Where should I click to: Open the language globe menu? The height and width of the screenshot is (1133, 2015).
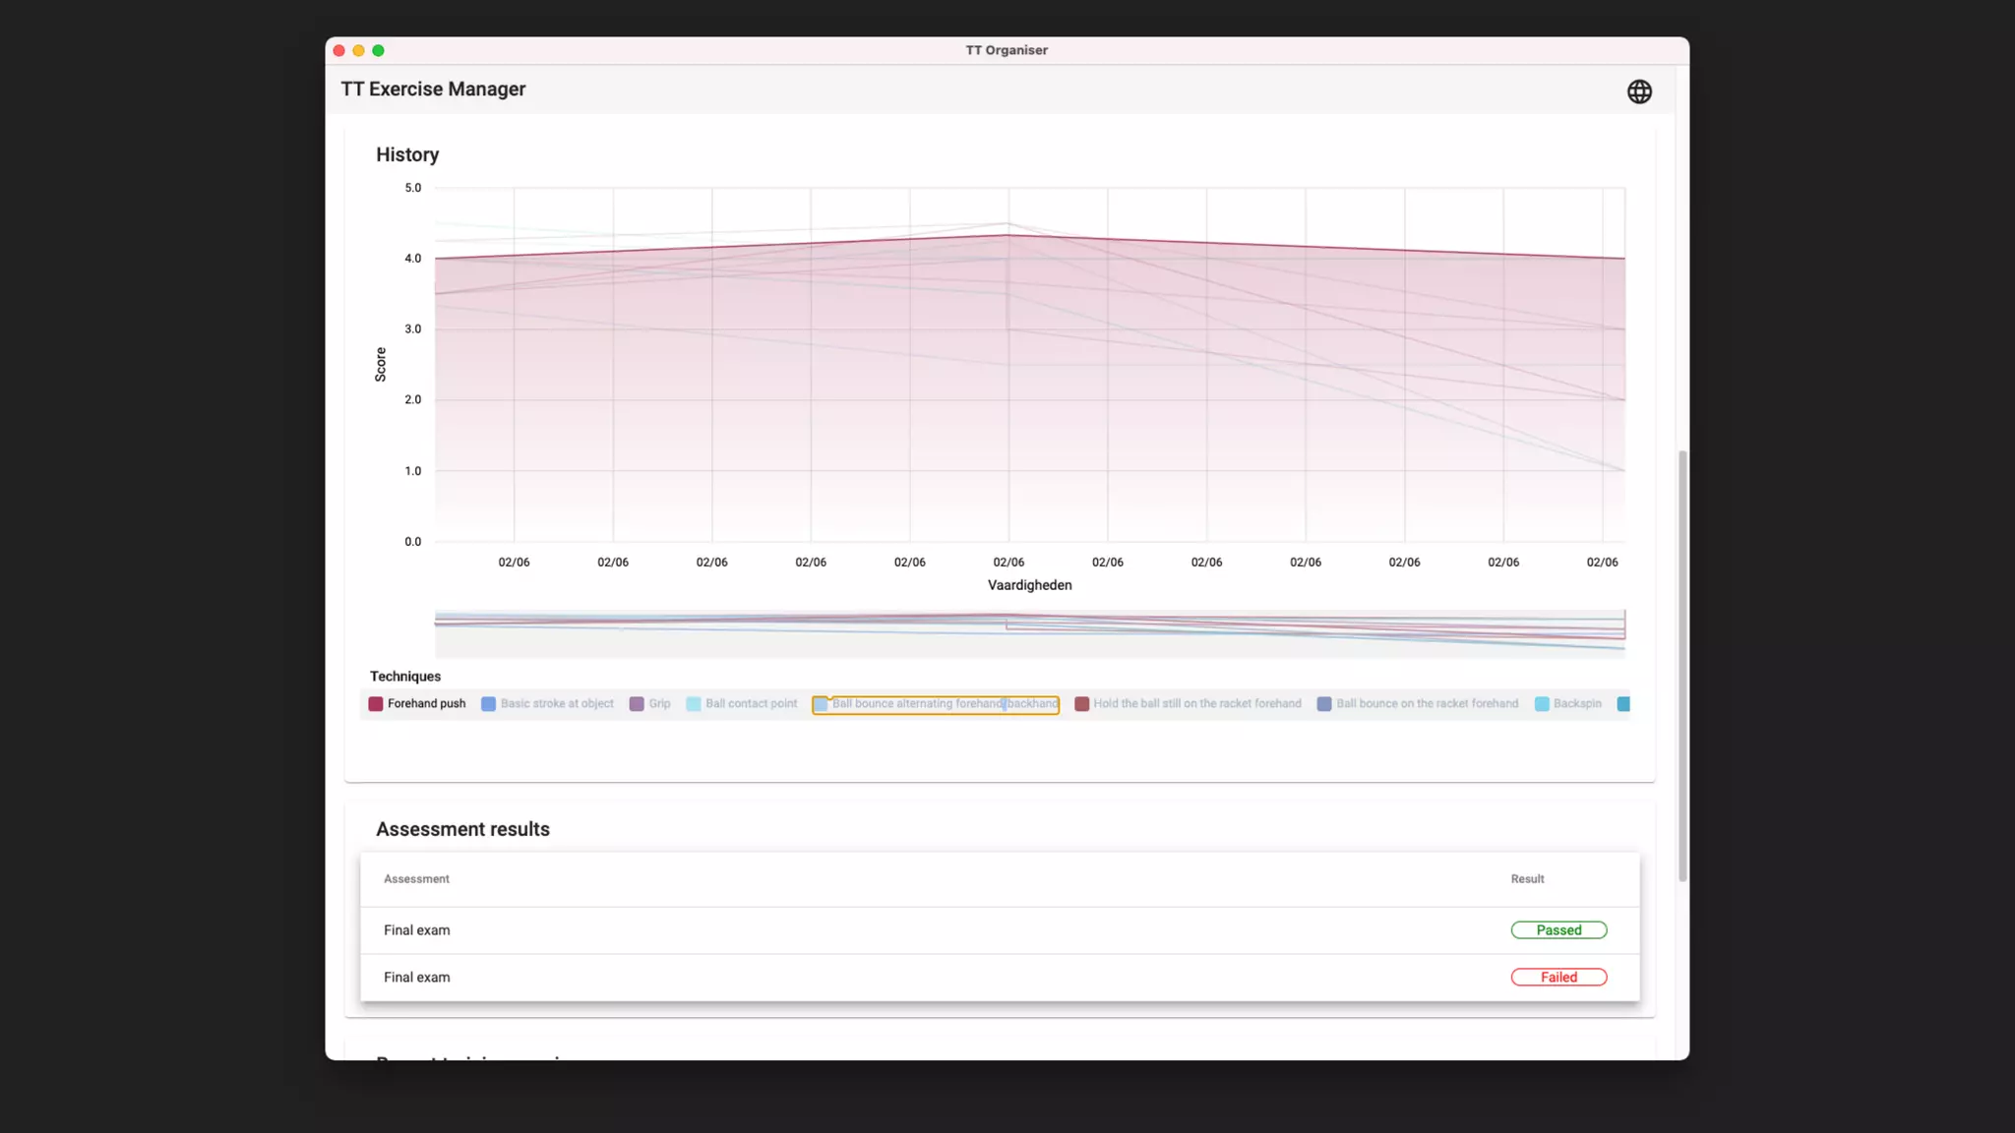[x=1638, y=91]
